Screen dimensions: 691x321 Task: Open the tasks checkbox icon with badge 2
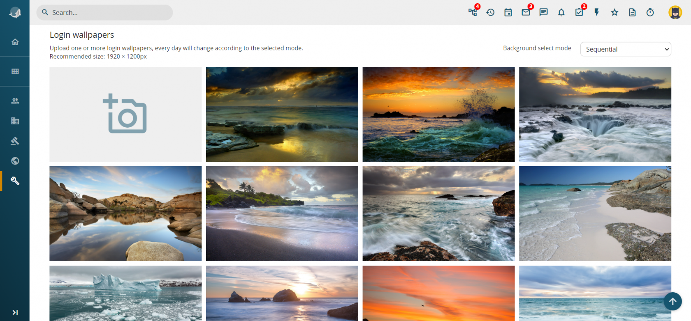(580, 12)
